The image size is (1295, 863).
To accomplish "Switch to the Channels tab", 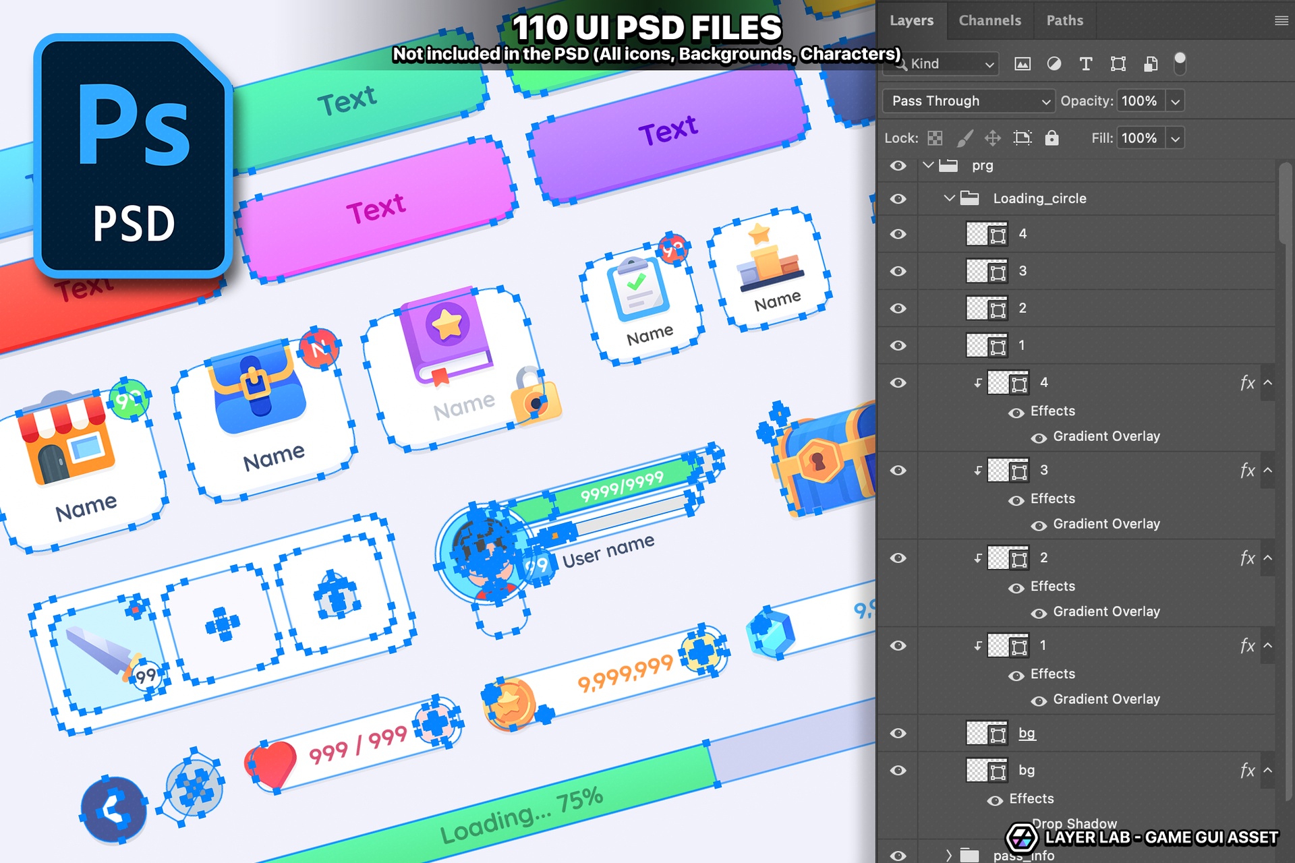I will [x=989, y=20].
